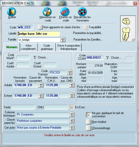
Task: Click the Choisir icon next to Code CCAM
Action: point(108,58)
